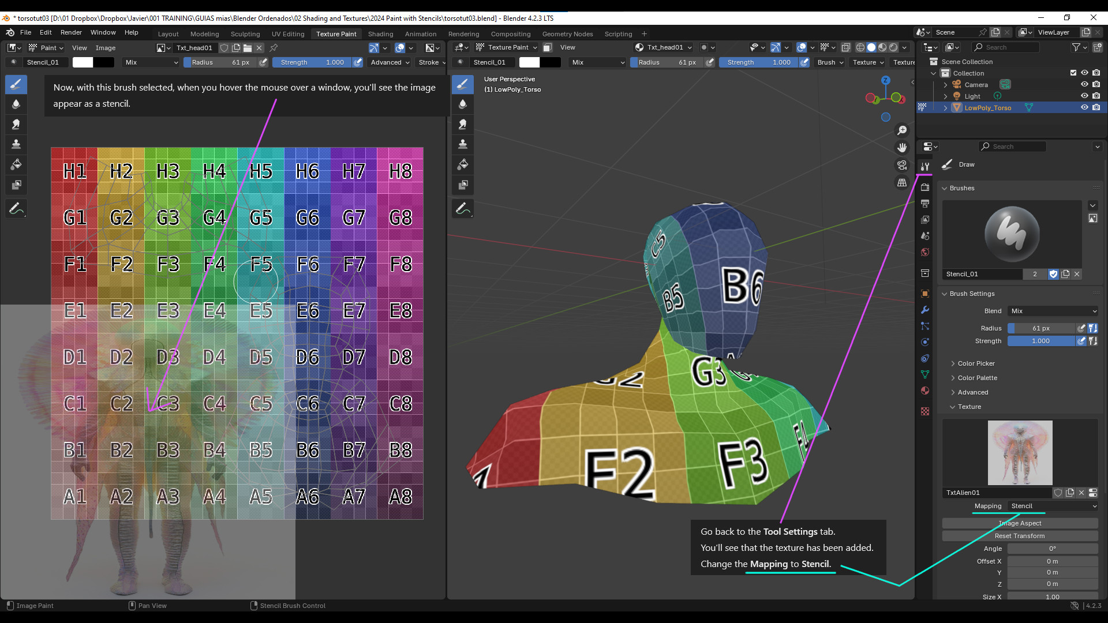
Task: Open the Object Data properties tab
Action: click(x=925, y=374)
